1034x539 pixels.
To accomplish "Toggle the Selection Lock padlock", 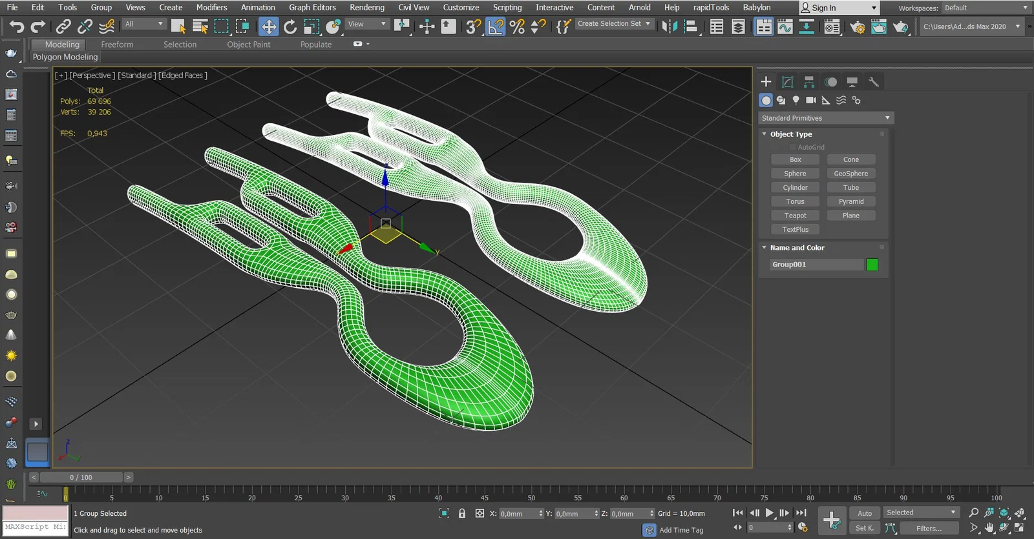I will click(x=461, y=513).
